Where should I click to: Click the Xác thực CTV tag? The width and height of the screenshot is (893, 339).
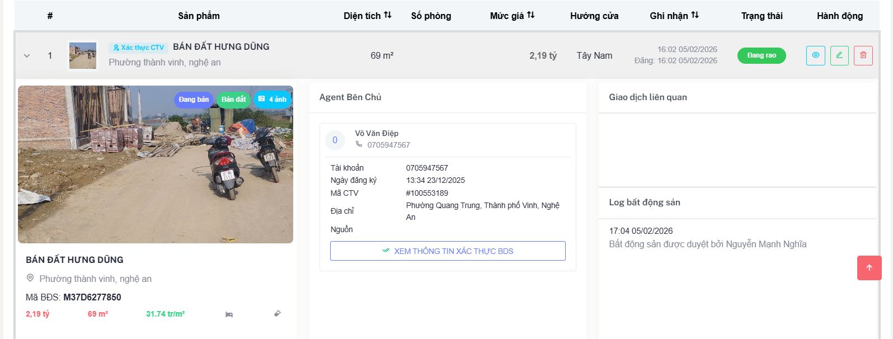(x=138, y=48)
